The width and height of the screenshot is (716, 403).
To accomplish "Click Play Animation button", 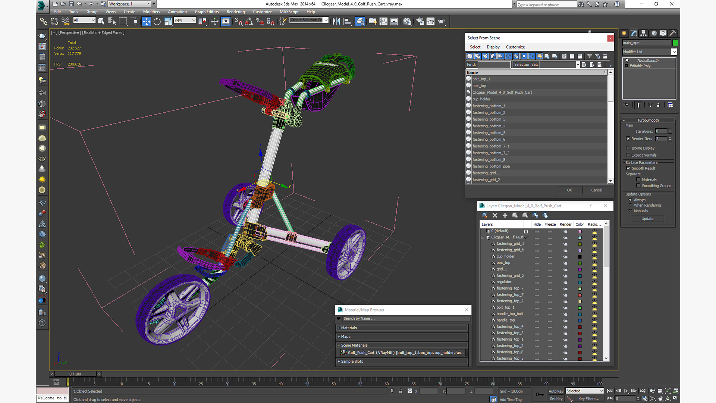I will click(626, 391).
